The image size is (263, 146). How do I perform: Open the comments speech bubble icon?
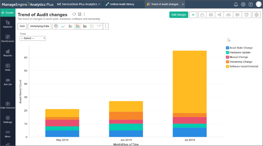point(237,15)
